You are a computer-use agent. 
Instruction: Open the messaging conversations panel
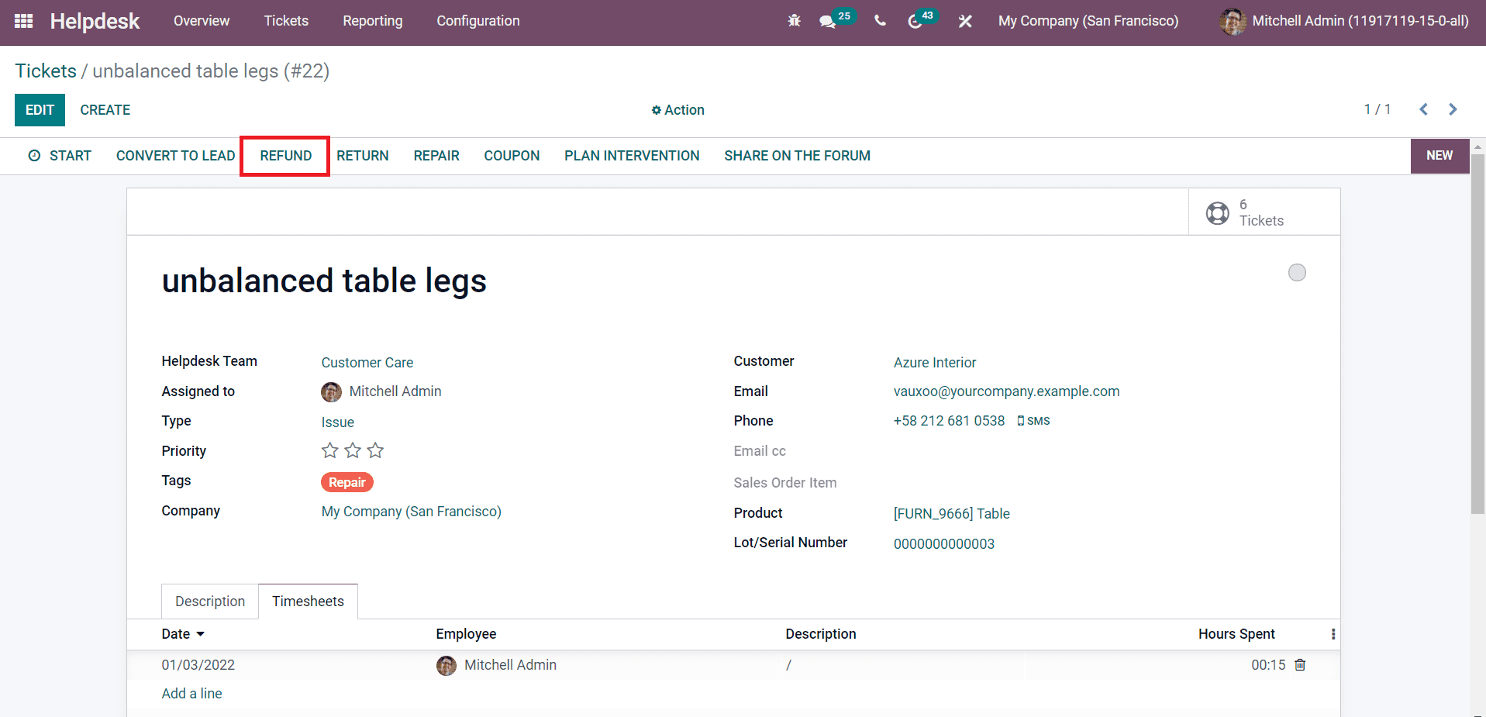click(x=827, y=22)
